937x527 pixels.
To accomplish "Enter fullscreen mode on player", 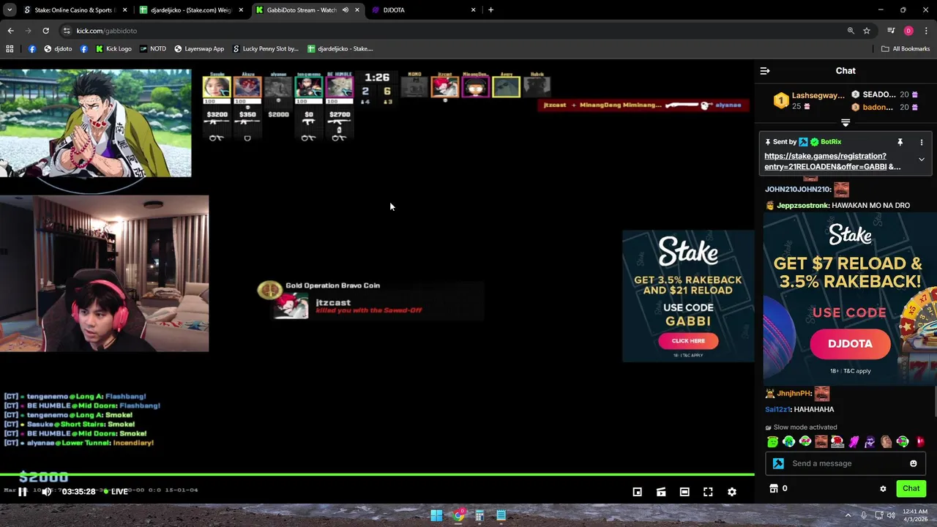I will click(x=708, y=492).
